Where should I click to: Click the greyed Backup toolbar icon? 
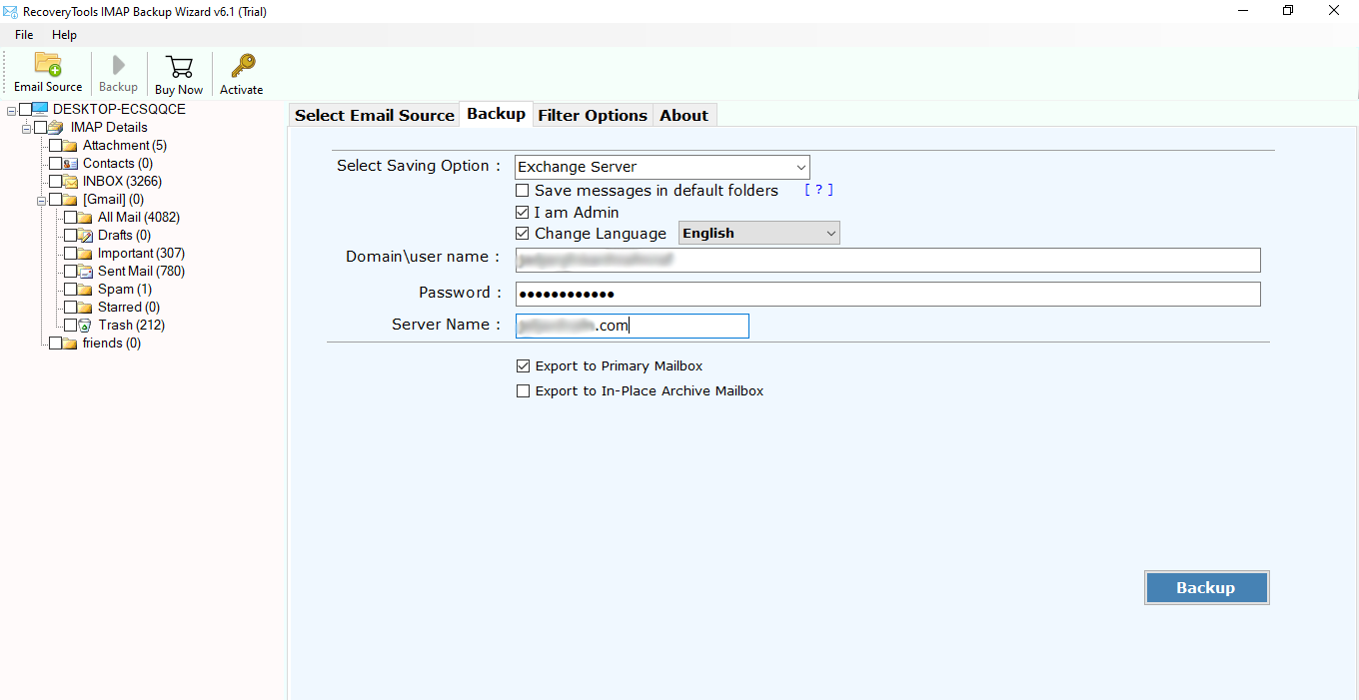pos(118,66)
